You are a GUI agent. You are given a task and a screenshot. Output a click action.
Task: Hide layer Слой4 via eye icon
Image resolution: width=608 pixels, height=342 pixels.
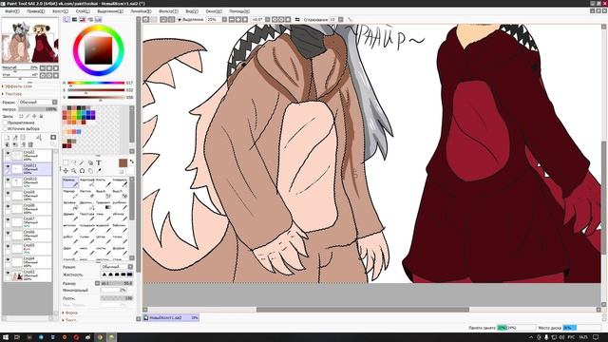click(8, 259)
